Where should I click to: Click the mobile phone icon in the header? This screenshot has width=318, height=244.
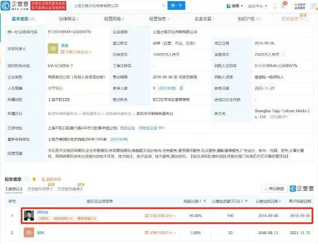tap(275, 6)
